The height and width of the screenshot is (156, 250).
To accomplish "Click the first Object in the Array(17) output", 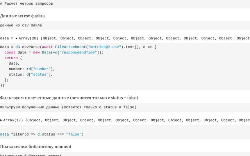I will coord(34,121).
